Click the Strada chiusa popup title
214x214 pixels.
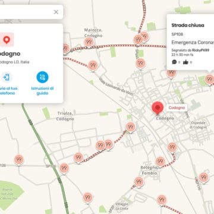click(188, 25)
